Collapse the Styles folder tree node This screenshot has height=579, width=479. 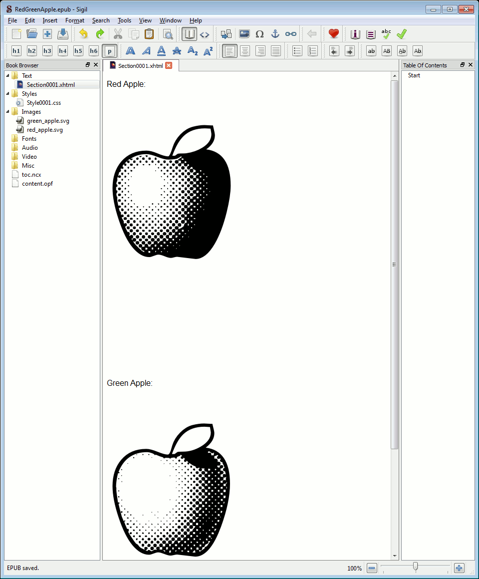tap(8, 93)
